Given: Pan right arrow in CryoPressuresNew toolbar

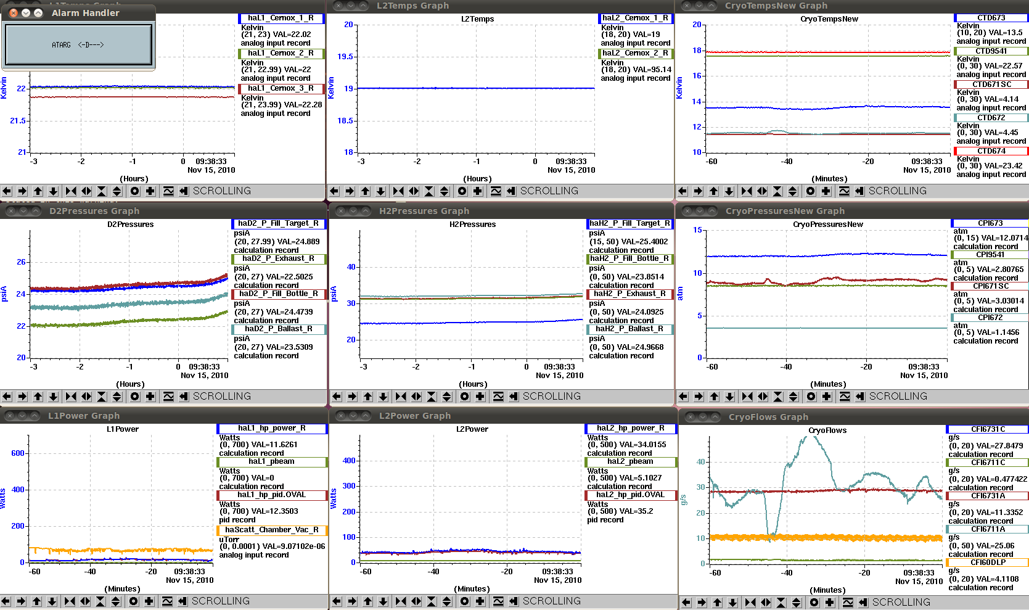Looking at the screenshot, I should coord(699,397).
